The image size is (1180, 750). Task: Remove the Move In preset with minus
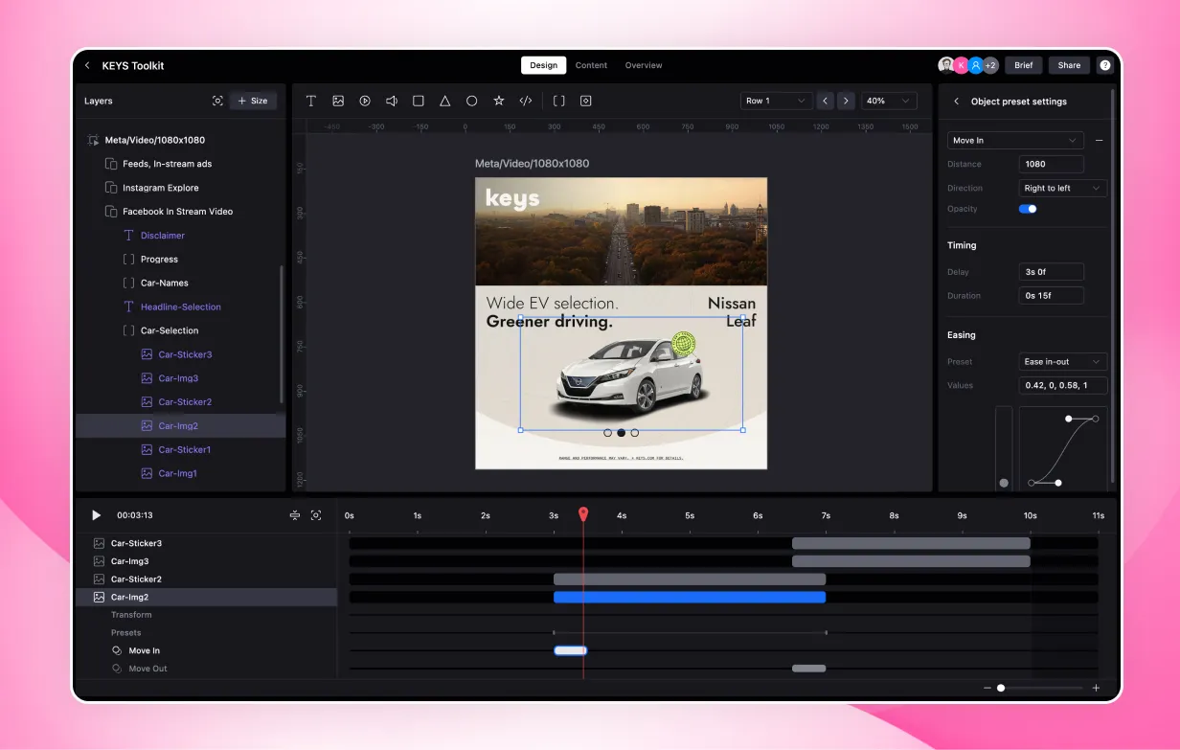click(x=1099, y=140)
